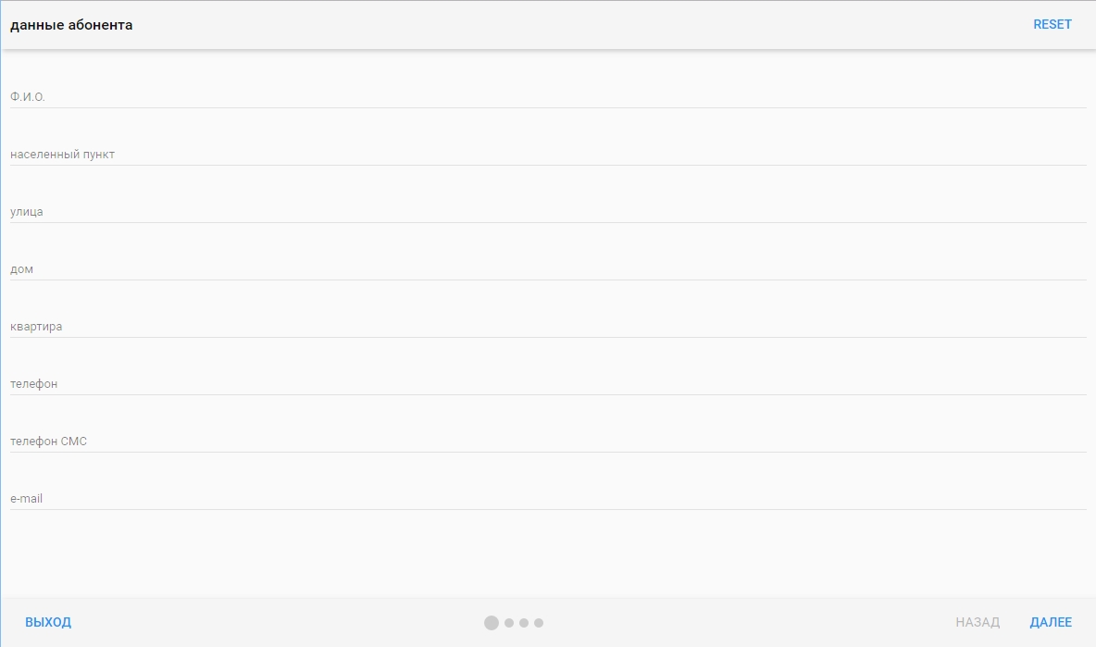Image resolution: width=1096 pixels, height=647 pixels.
Task: Go to next step with ДАЛЕЕ
Action: click(x=1051, y=623)
